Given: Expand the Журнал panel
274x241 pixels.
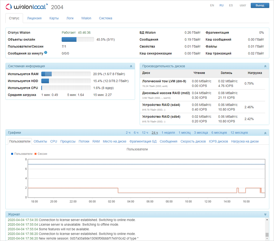Looking at the screenshot, I should point(265,214).
